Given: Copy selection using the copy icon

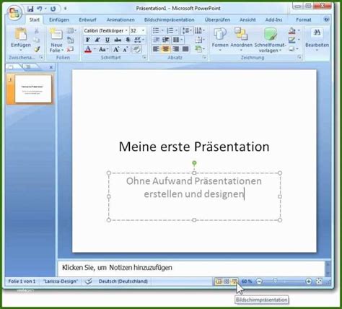Looking at the screenshot, I should click(x=37, y=40).
